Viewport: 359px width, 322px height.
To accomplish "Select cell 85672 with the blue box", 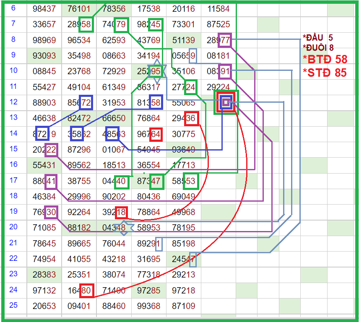I will point(79,102).
